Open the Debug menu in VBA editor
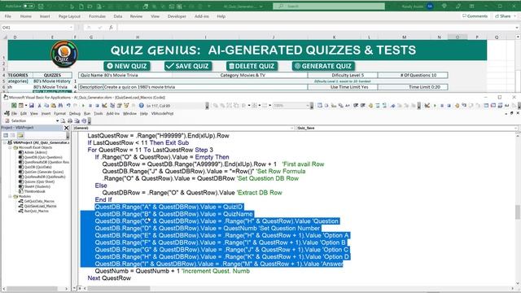Viewport: 521px width, 293px height. pos(75,114)
